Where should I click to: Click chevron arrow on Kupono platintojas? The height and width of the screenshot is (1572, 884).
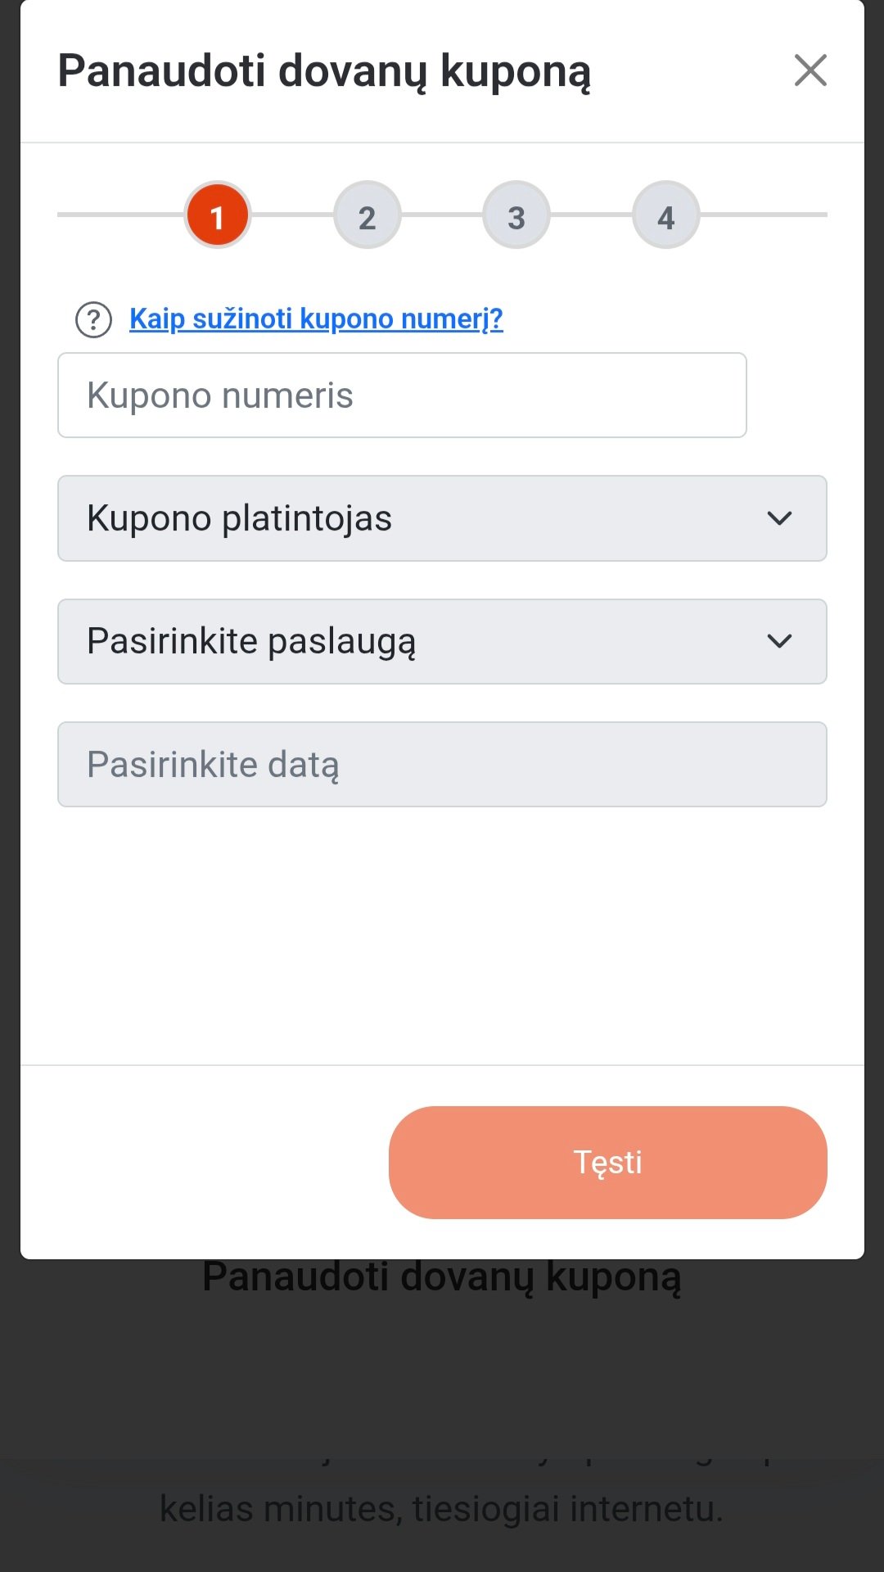tap(779, 518)
